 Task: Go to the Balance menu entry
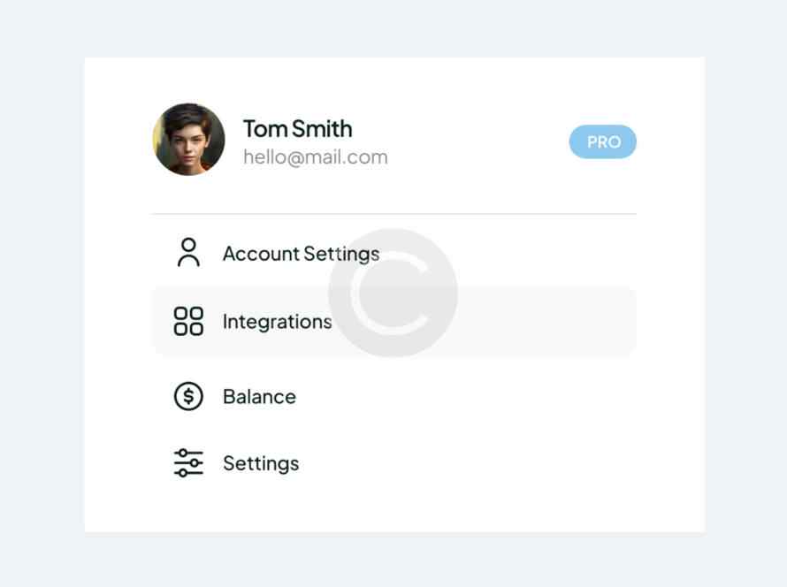click(x=259, y=396)
